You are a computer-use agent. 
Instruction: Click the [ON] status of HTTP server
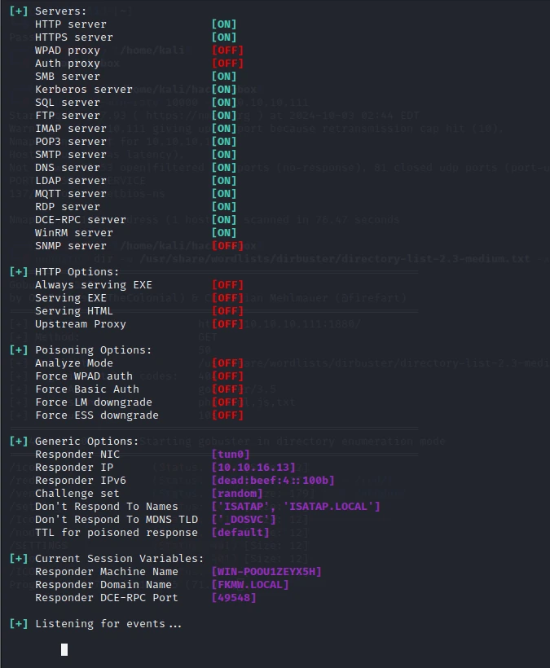(224, 24)
